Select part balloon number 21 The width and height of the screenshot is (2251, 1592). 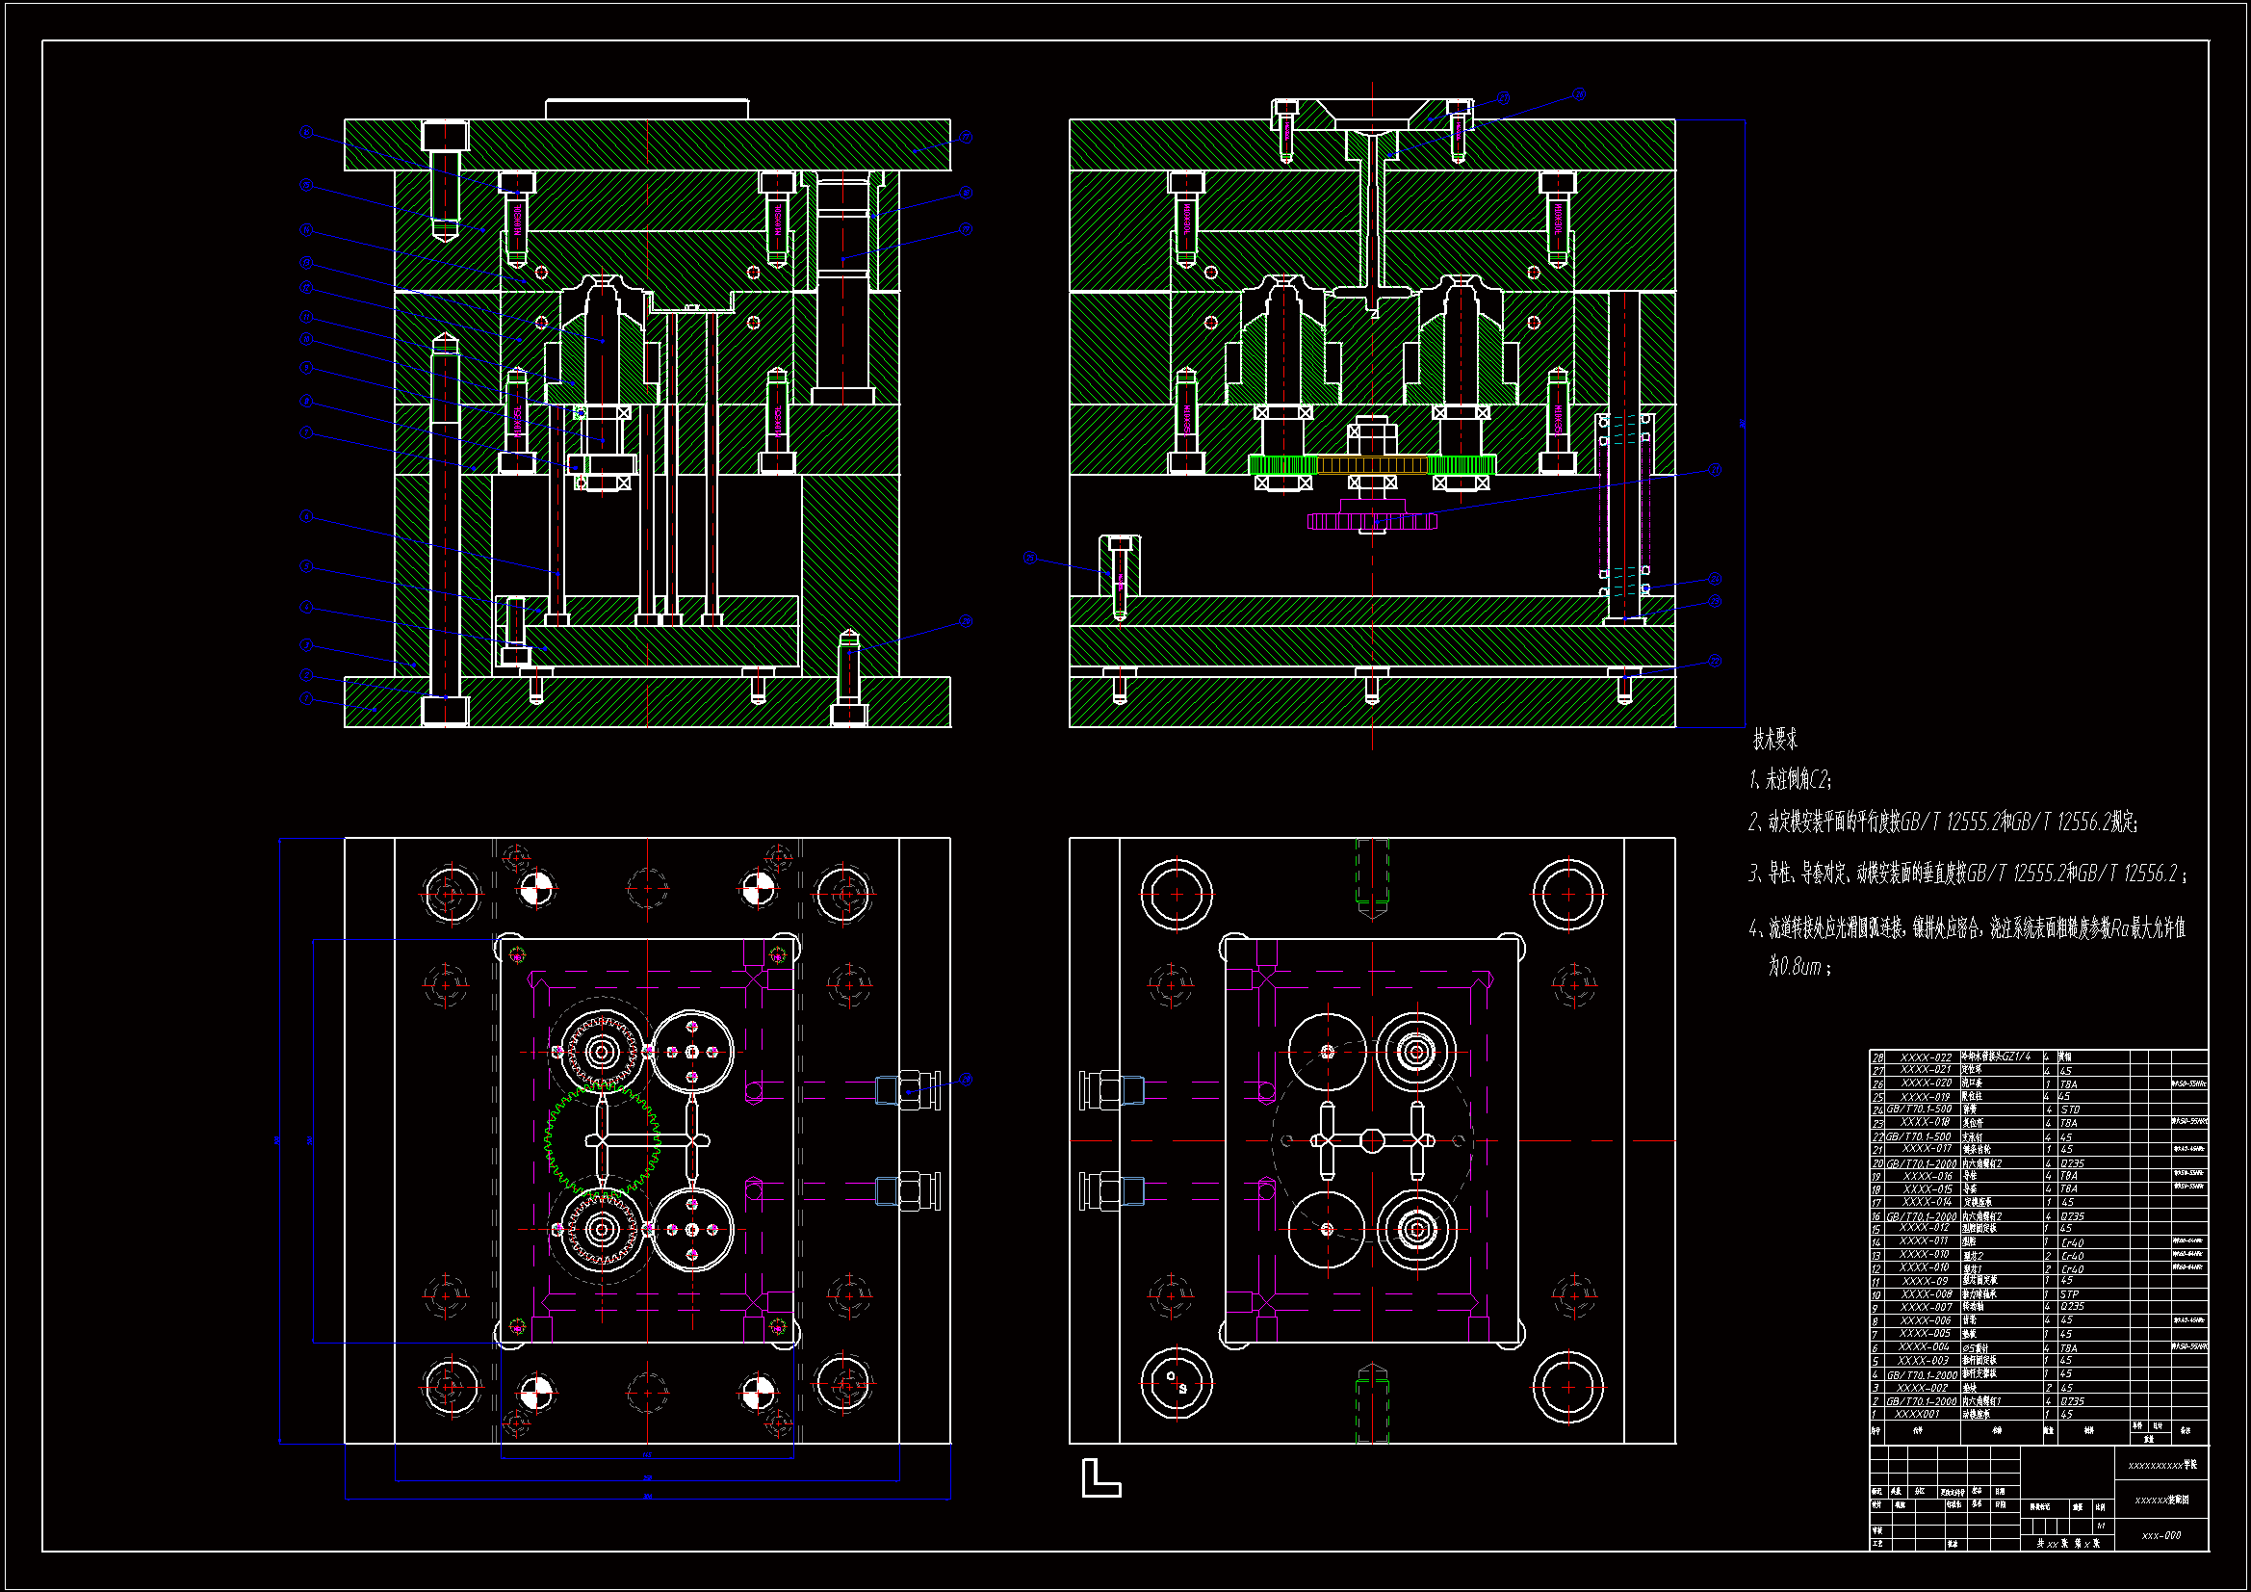1715,470
